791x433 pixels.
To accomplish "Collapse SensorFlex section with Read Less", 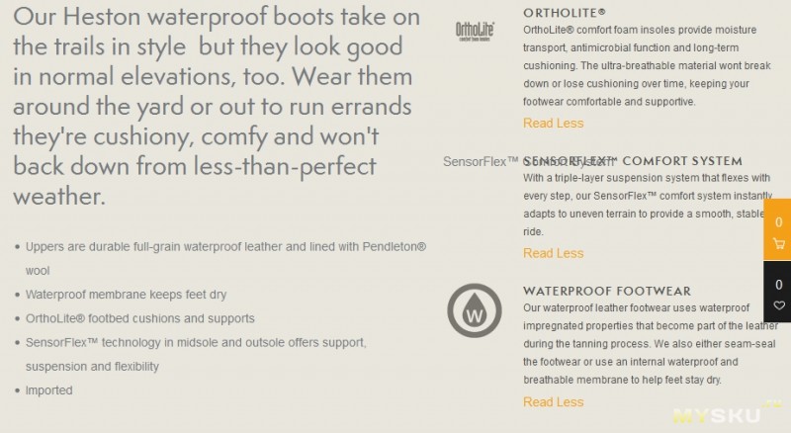I will click(x=553, y=253).
